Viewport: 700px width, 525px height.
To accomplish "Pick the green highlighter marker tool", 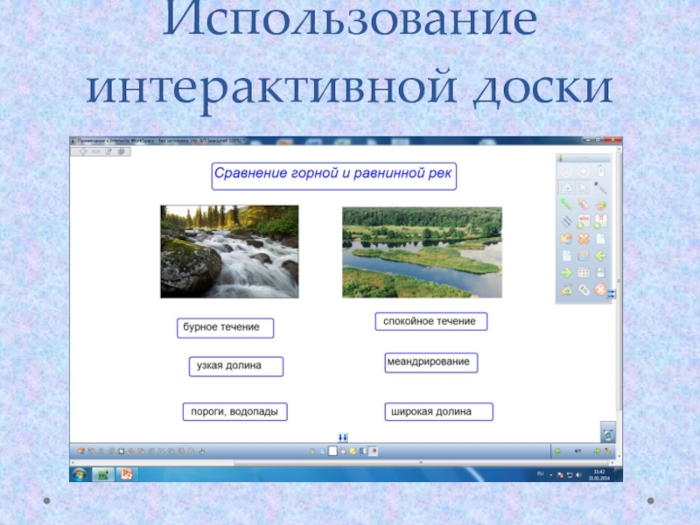I will (x=565, y=206).
